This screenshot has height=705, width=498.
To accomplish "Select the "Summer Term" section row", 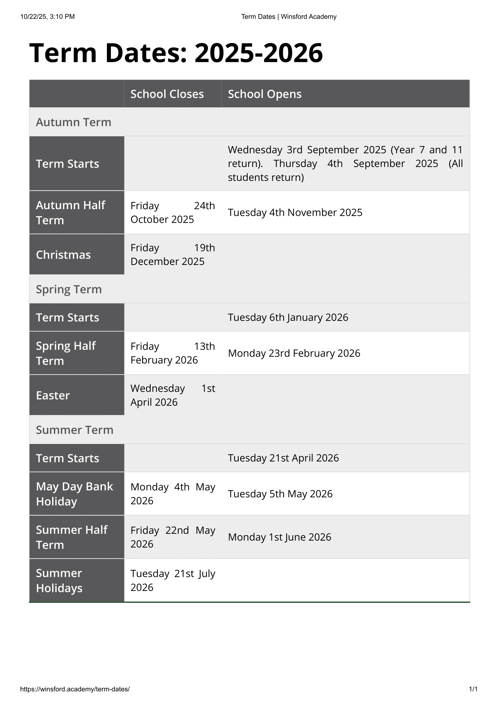I will (74, 430).
